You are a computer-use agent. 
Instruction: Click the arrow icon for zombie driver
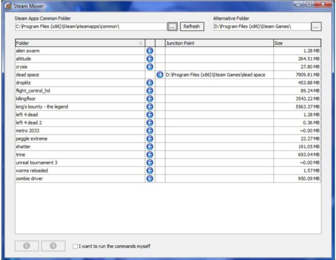coord(150,179)
